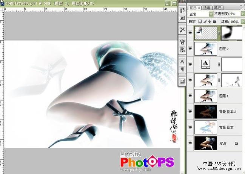The image size is (245, 174).
Task: Hide the 图层 1 layer
Action: [x=190, y=95]
